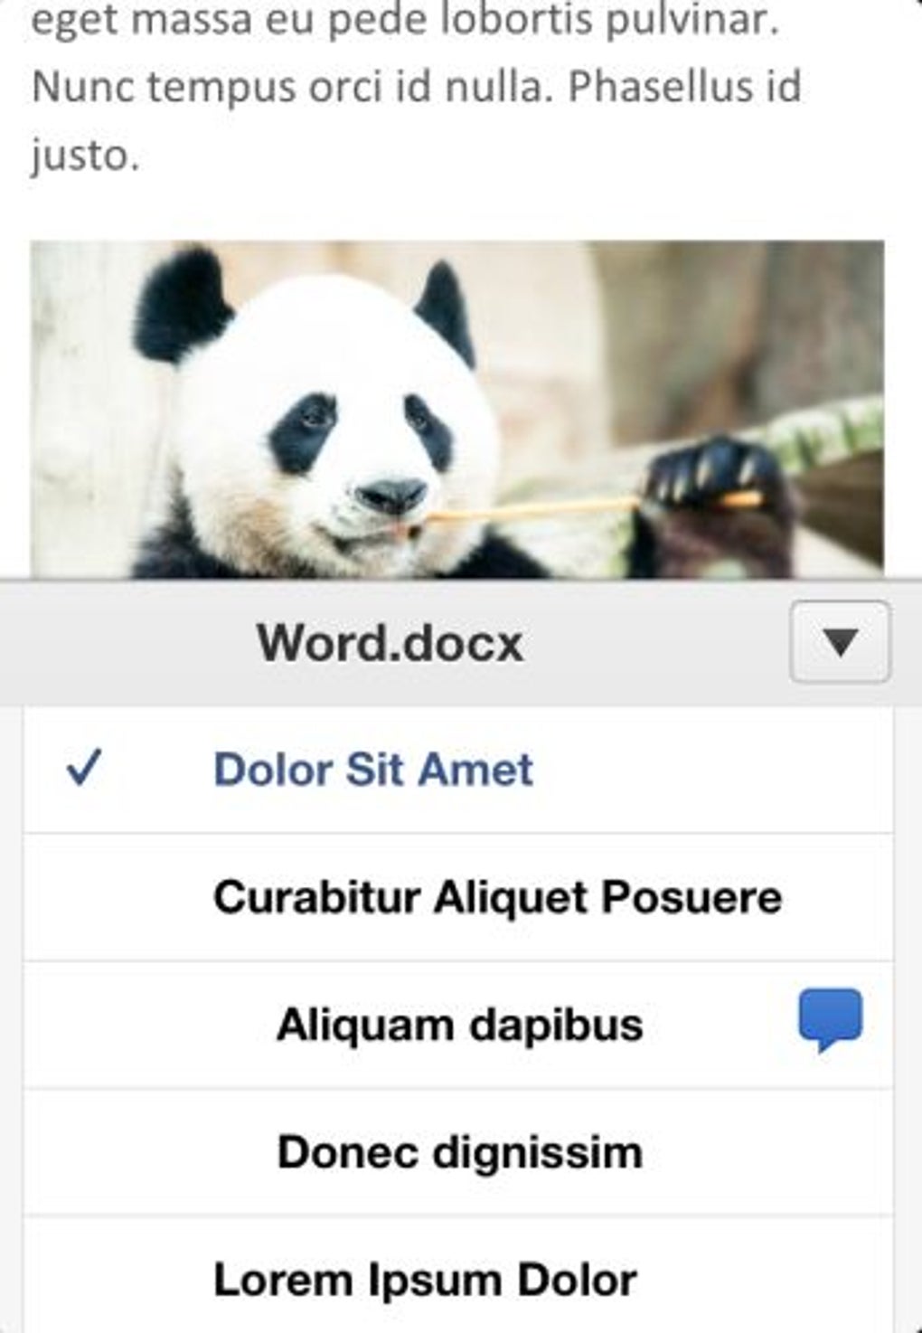Tap the checkmark beside Dolor Sit Amet

pyautogui.click(x=82, y=770)
